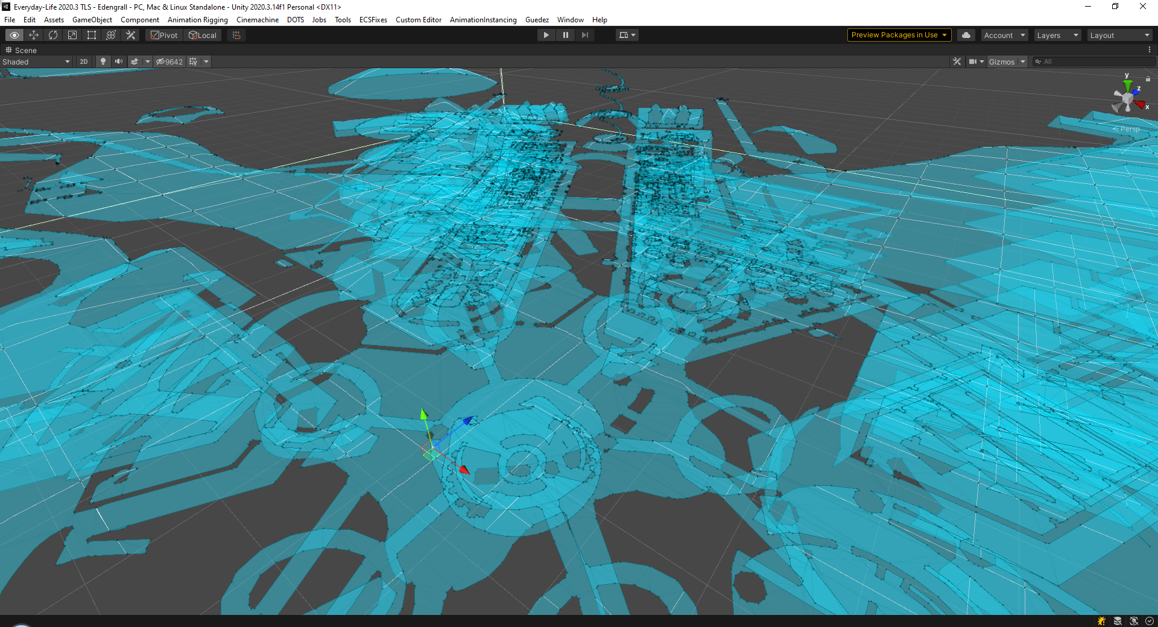This screenshot has height=627, width=1158.
Task: Toggle scene lighting bulb
Action: point(103,61)
